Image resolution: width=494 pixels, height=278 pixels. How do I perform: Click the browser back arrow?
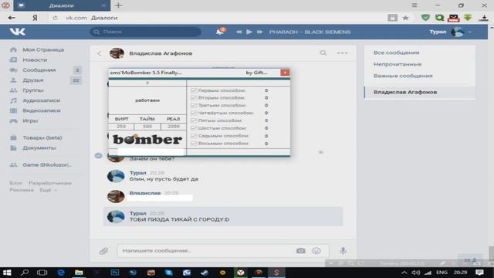click(x=12, y=18)
